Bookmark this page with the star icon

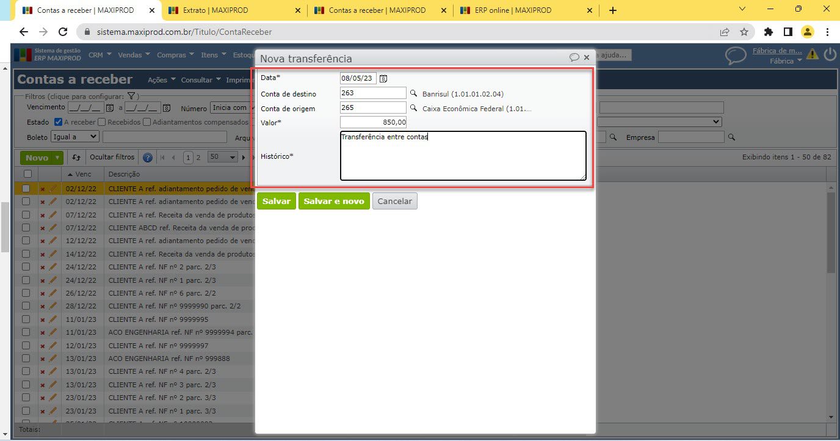coord(744,32)
